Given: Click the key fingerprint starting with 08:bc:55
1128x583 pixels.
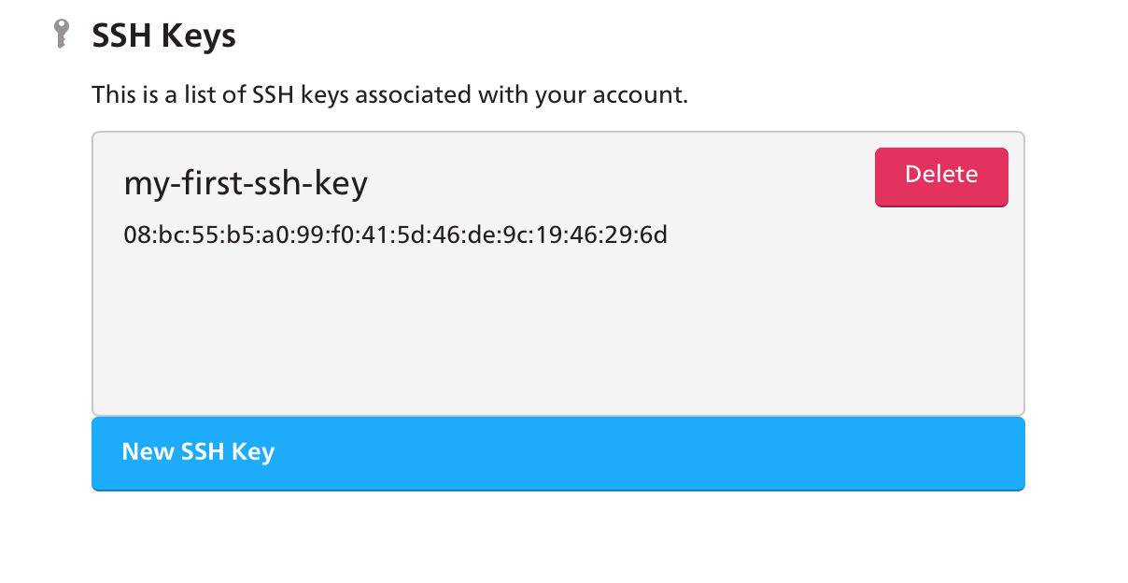Looking at the screenshot, I should click(396, 235).
